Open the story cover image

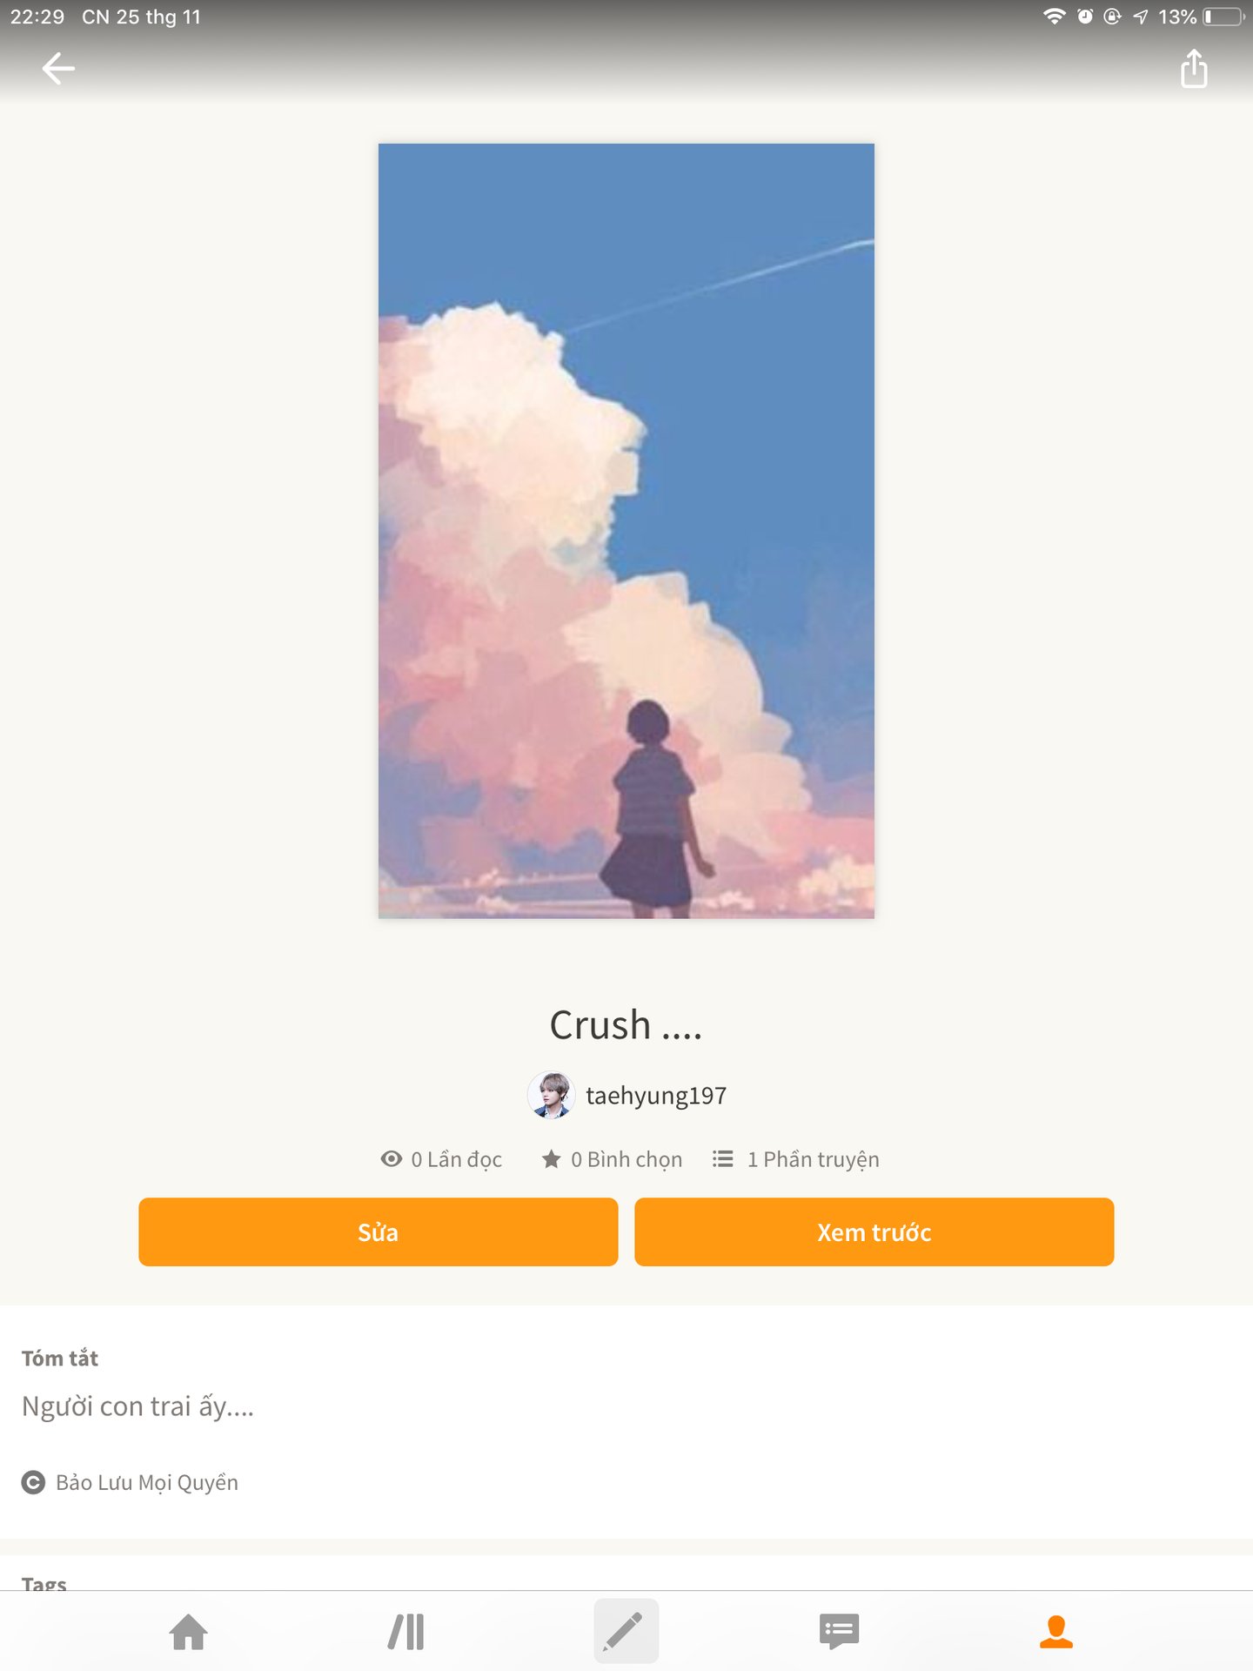[626, 531]
